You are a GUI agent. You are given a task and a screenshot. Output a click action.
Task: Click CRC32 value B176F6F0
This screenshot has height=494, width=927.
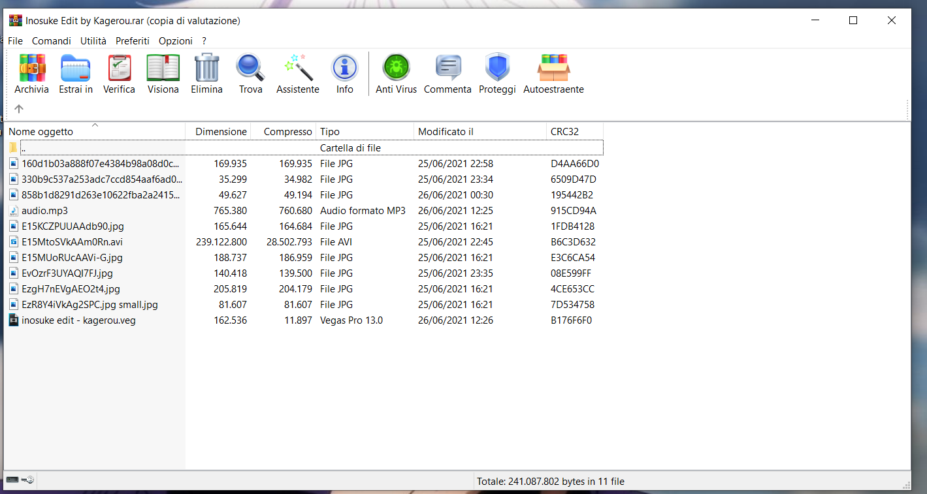click(572, 320)
